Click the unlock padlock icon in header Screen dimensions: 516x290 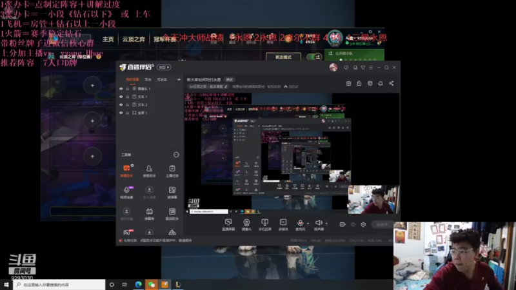point(359,84)
